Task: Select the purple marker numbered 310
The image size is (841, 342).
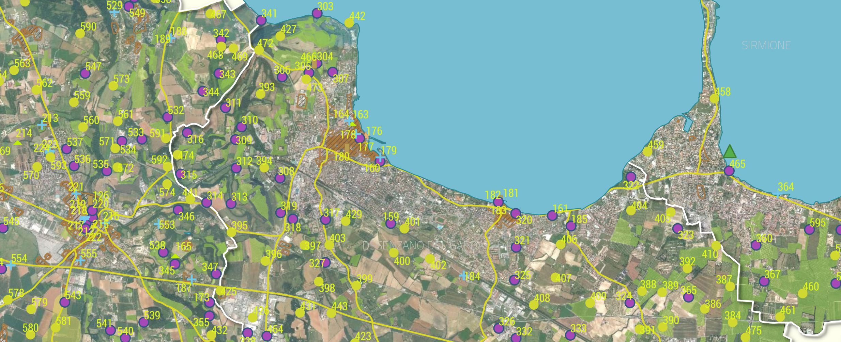Action: coord(241,127)
